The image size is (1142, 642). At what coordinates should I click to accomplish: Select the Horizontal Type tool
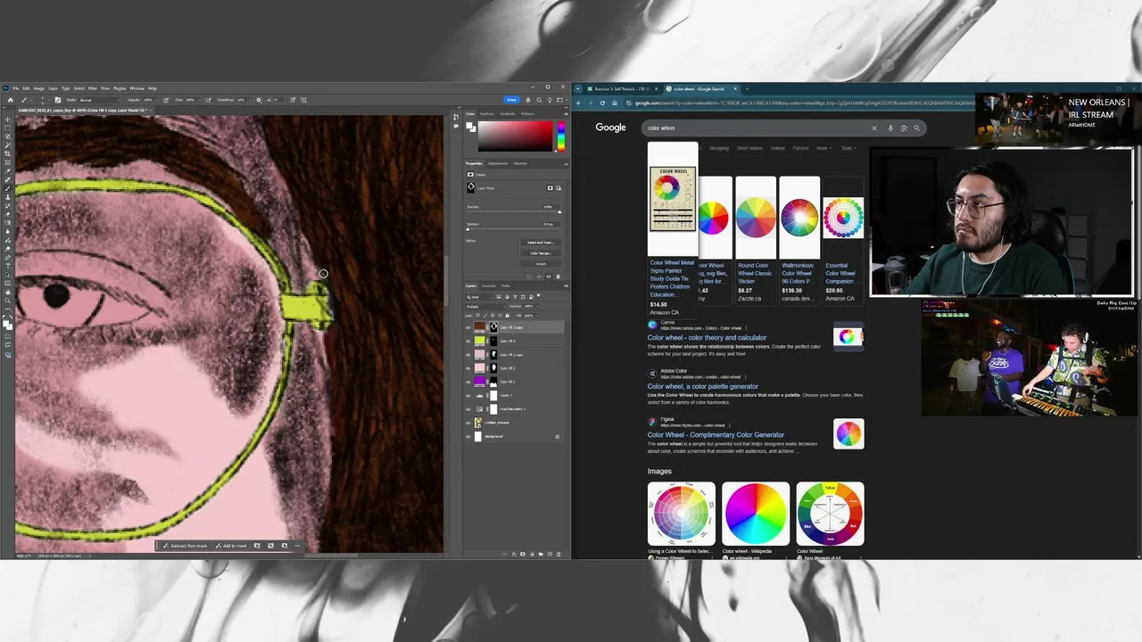(8, 266)
